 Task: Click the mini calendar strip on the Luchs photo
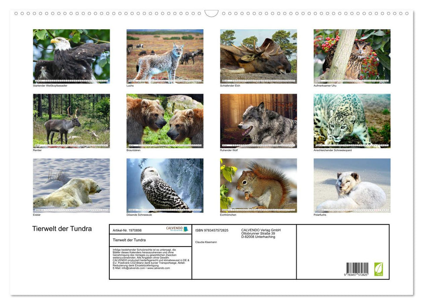tap(165, 79)
